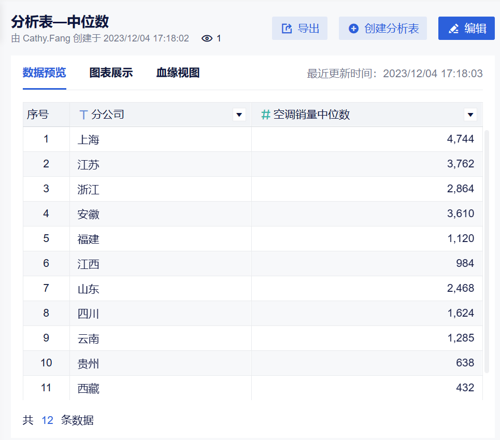The height and width of the screenshot is (440, 500).
Task: Click the 西藏 row cell
Action: 89,388
